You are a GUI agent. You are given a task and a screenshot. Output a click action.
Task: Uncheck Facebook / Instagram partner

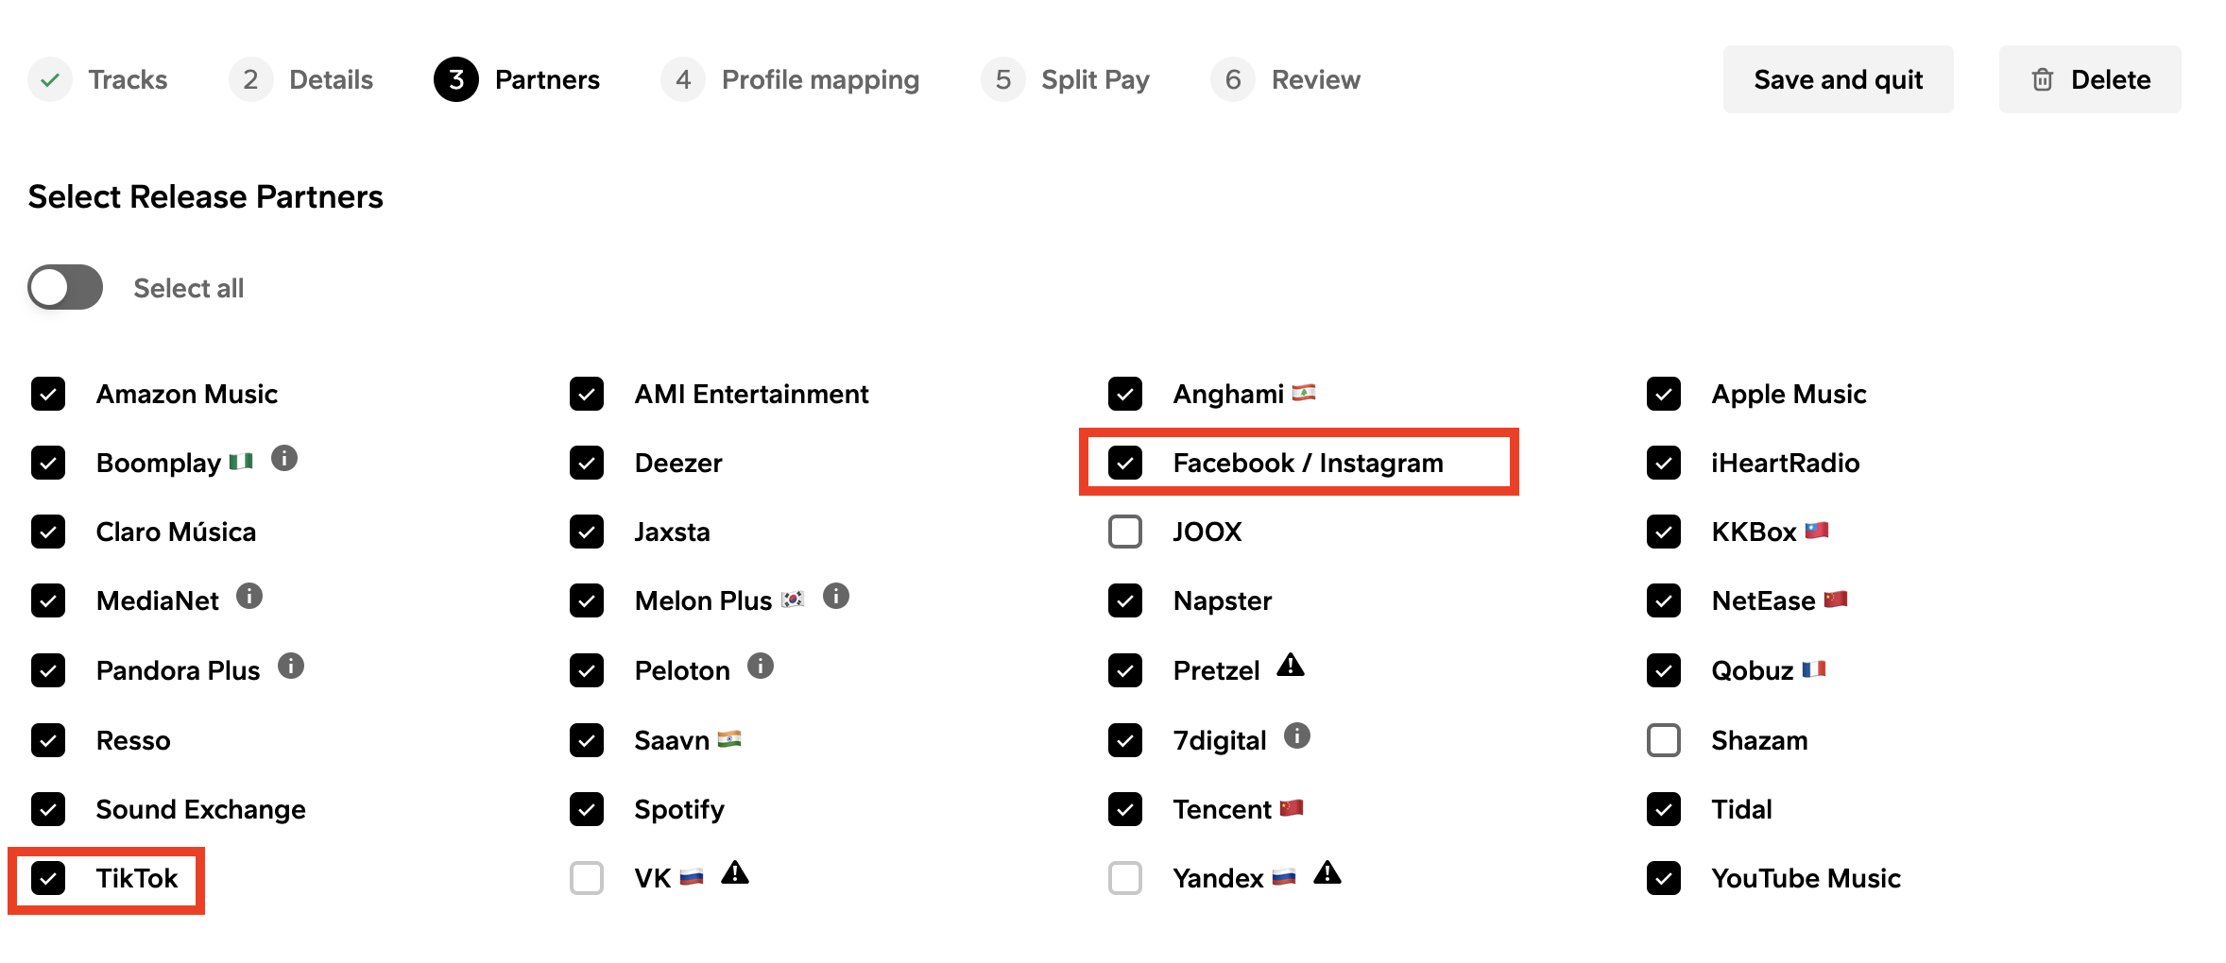coord(1125,463)
